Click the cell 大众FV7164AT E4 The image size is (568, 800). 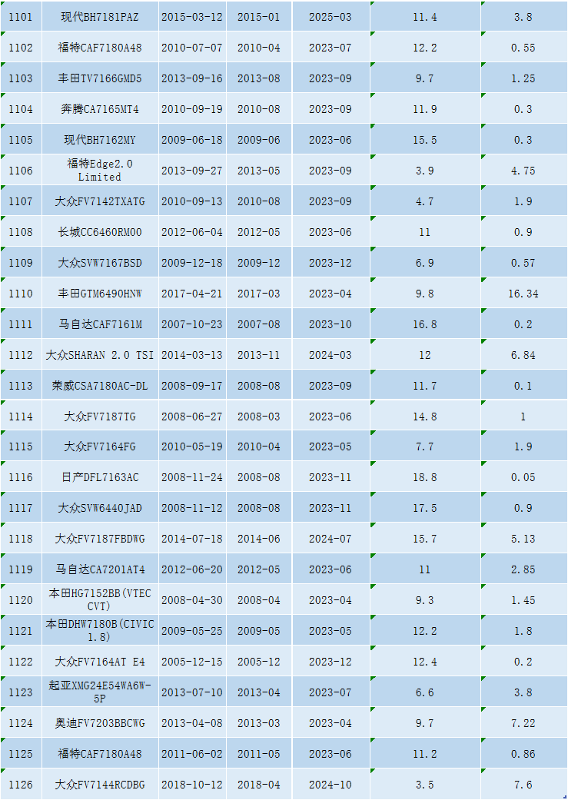pos(100,662)
